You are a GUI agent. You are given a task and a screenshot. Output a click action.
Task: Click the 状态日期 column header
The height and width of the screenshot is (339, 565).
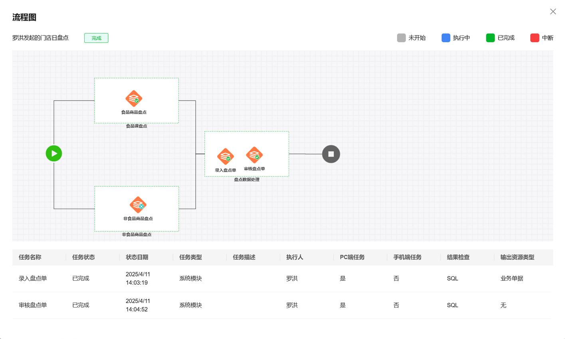137,257
